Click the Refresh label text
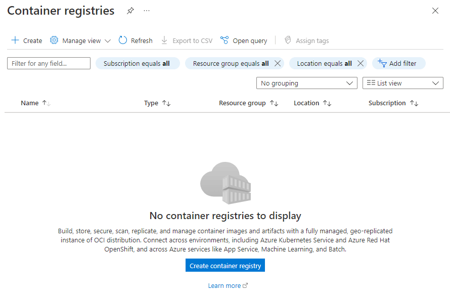Image resolution: width=450 pixels, height=296 pixels. [142, 41]
